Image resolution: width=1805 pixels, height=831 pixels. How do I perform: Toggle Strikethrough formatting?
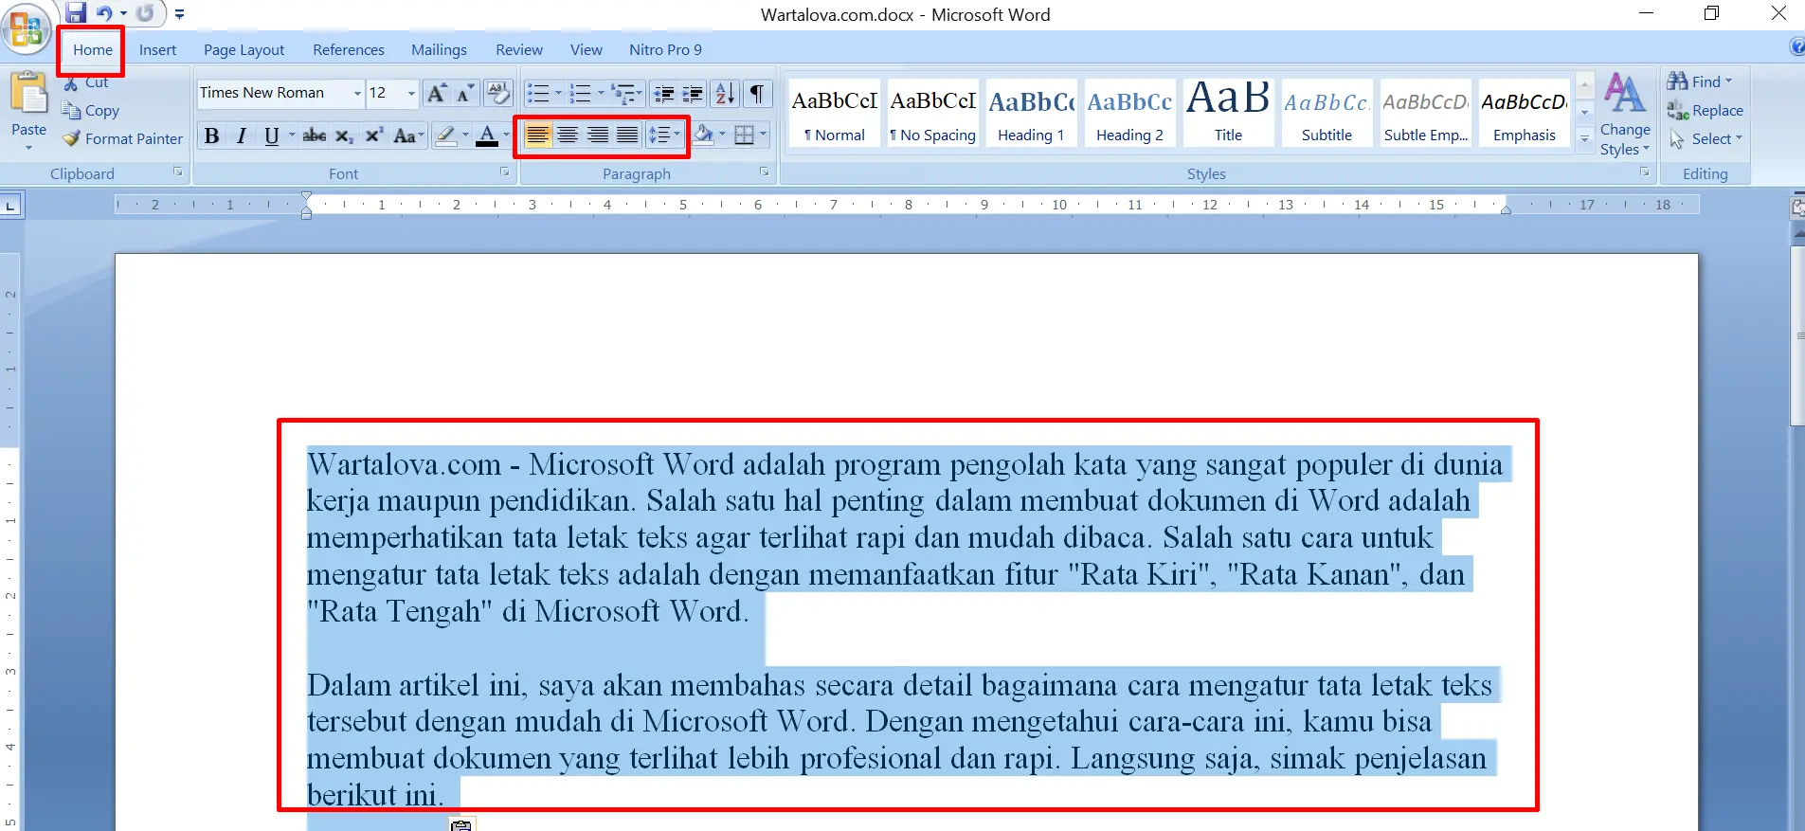[315, 135]
